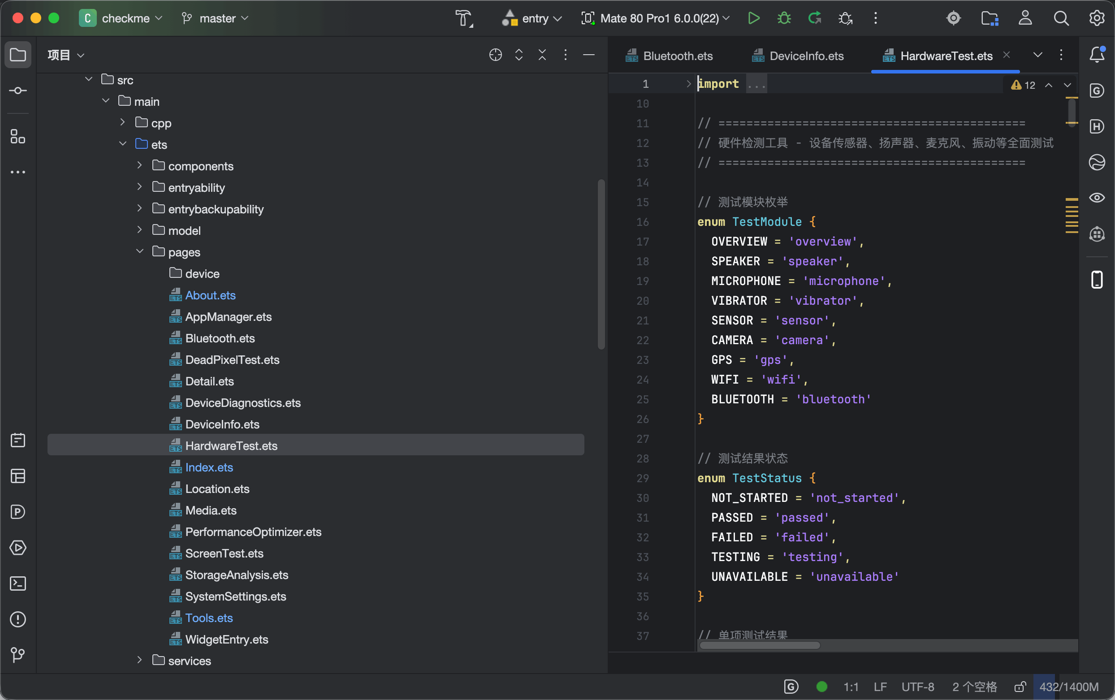Image resolution: width=1115 pixels, height=700 pixels.
Task: Open the checkme project dropdown
Action: [121, 18]
